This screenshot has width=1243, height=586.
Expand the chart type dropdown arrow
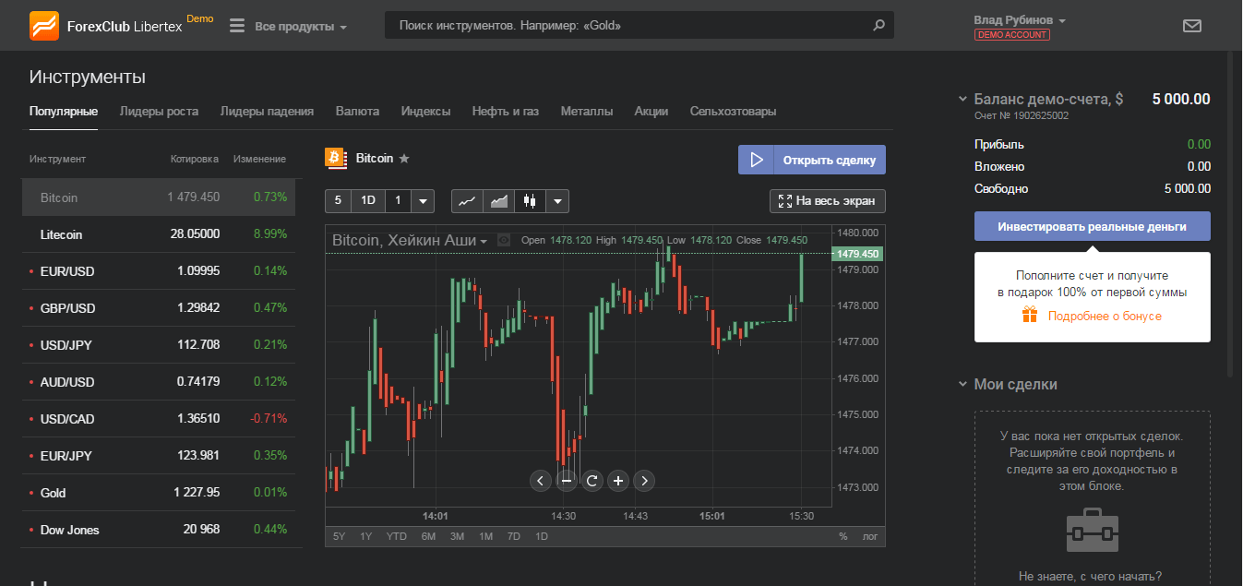pos(557,200)
